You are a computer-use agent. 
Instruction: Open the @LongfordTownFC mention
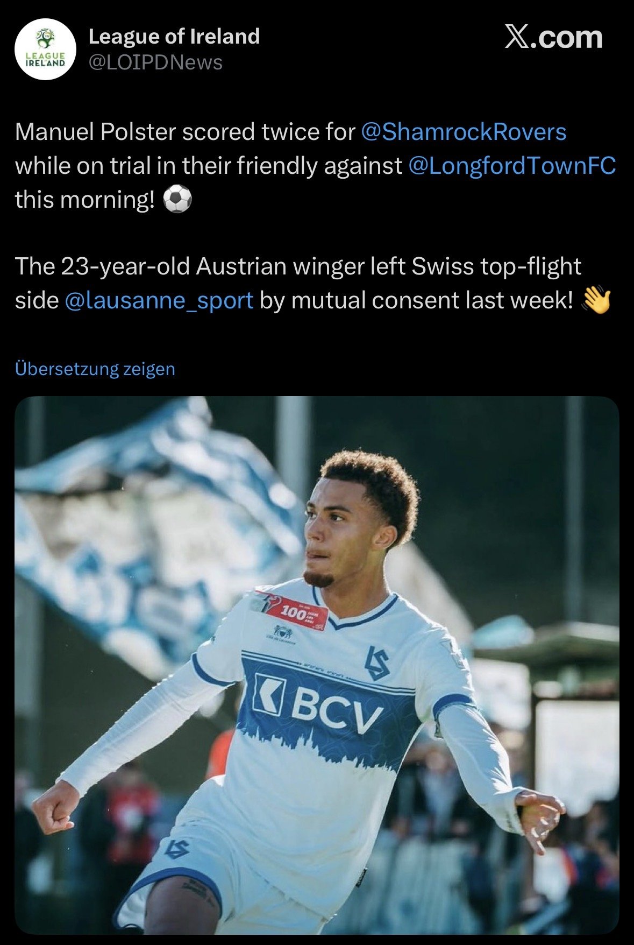click(512, 166)
